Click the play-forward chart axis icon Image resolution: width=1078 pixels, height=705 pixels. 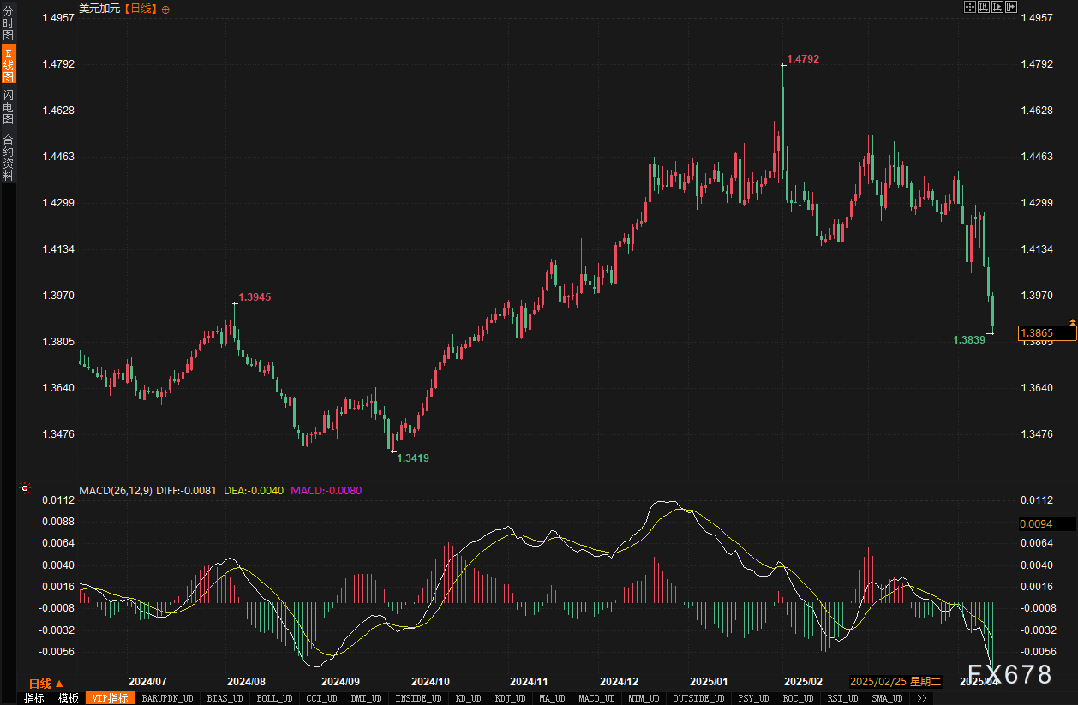click(x=997, y=8)
